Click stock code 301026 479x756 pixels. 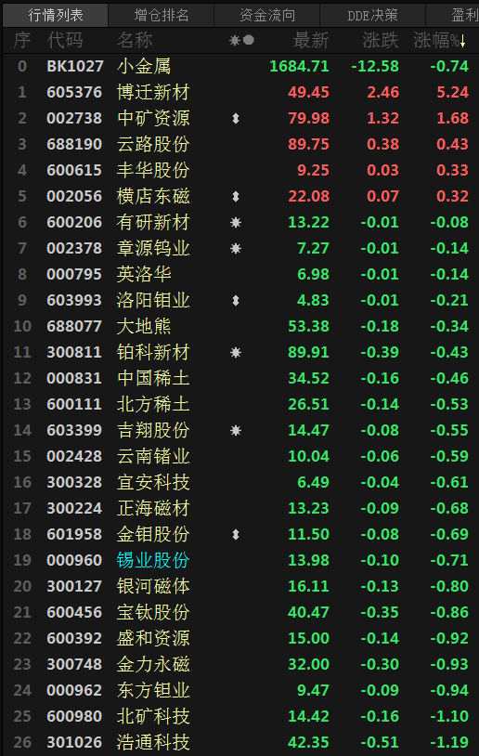(x=74, y=743)
